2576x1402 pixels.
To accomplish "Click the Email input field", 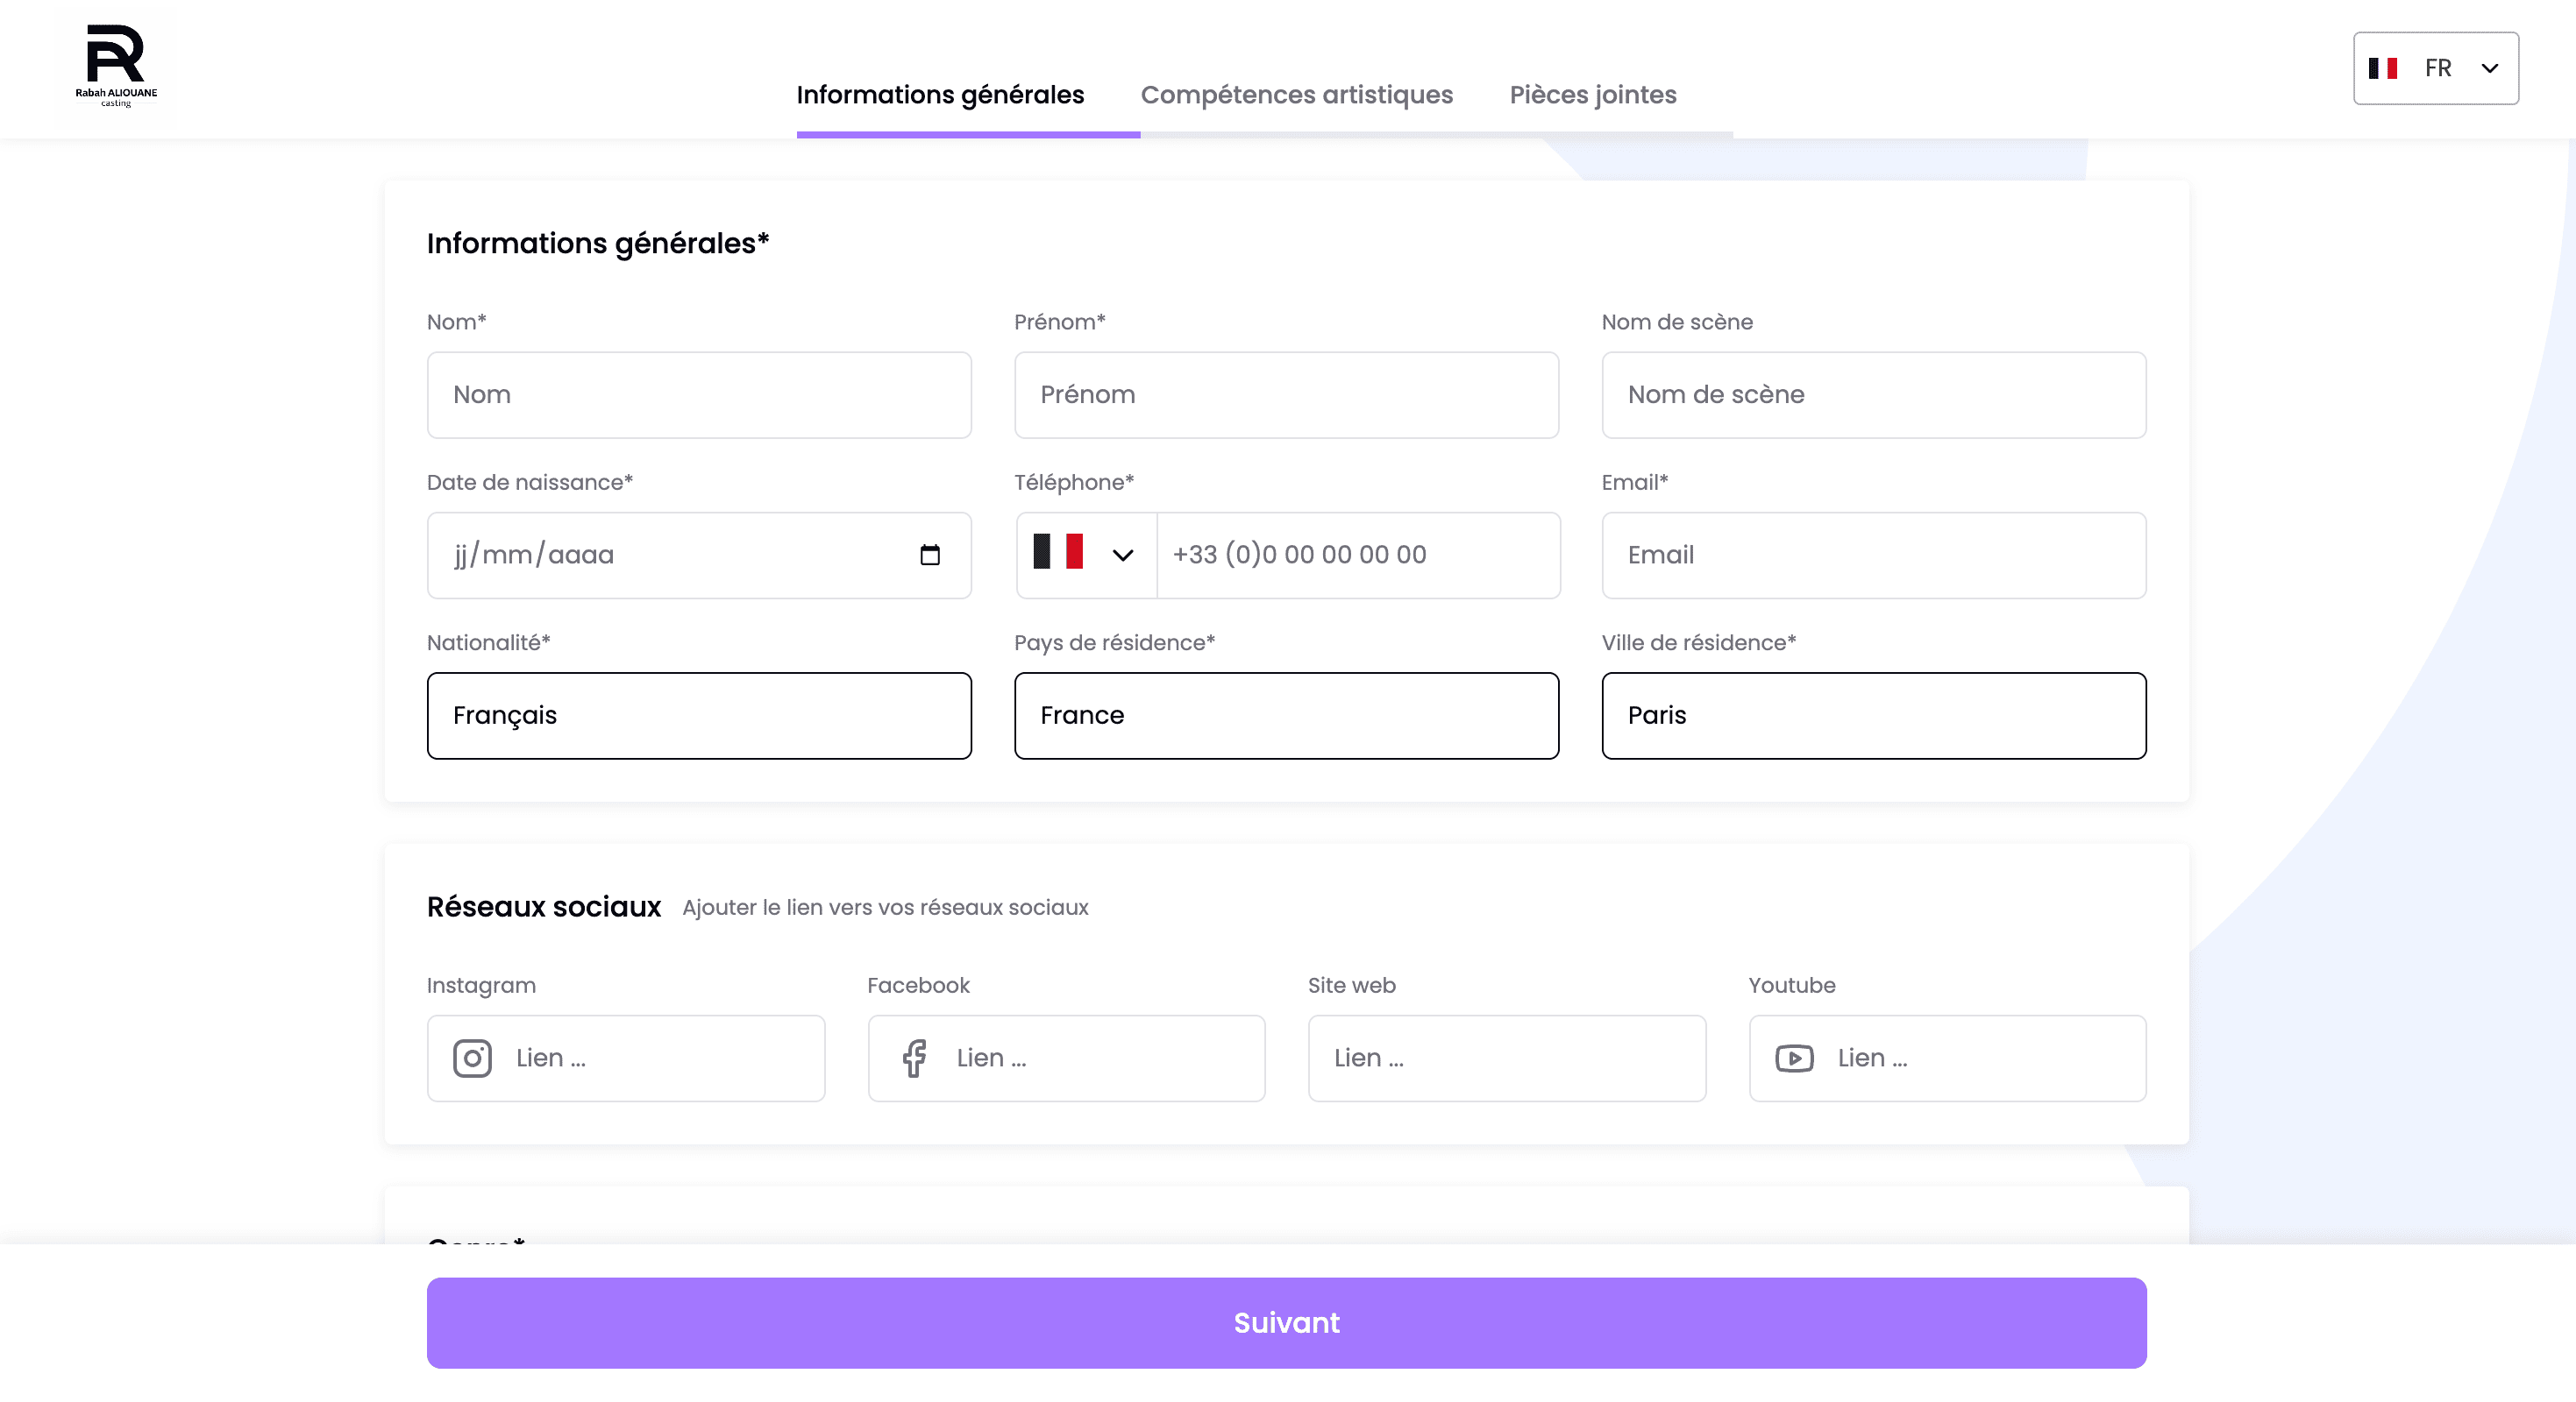I will point(1873,555).
